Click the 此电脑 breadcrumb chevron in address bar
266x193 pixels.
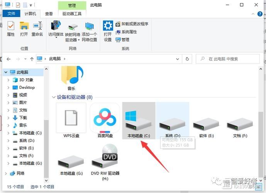click(x=64, y=59)
